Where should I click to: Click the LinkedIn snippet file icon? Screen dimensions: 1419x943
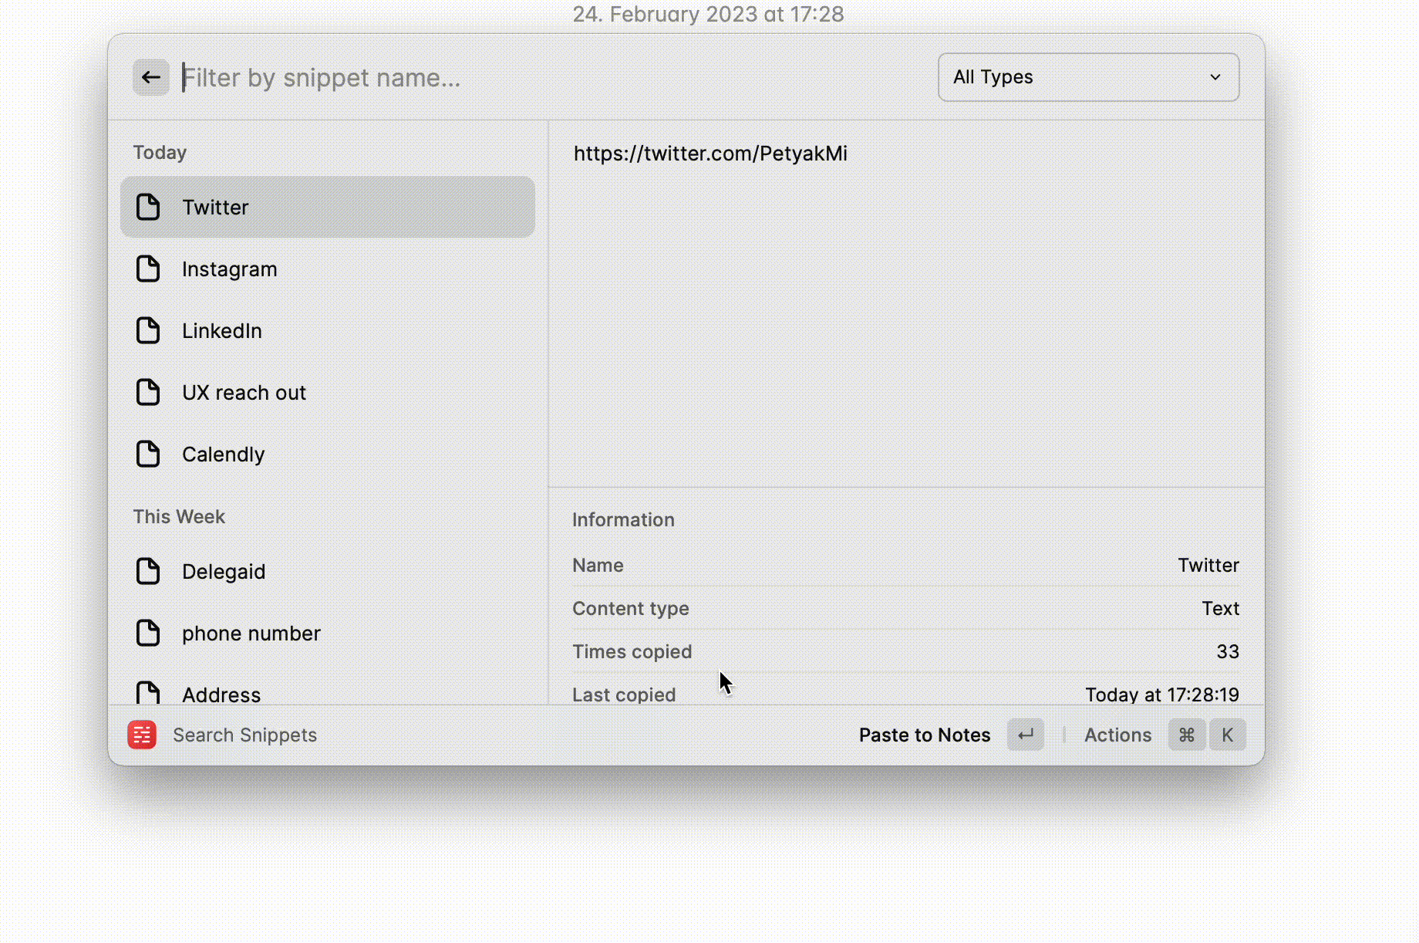(149, 330)
